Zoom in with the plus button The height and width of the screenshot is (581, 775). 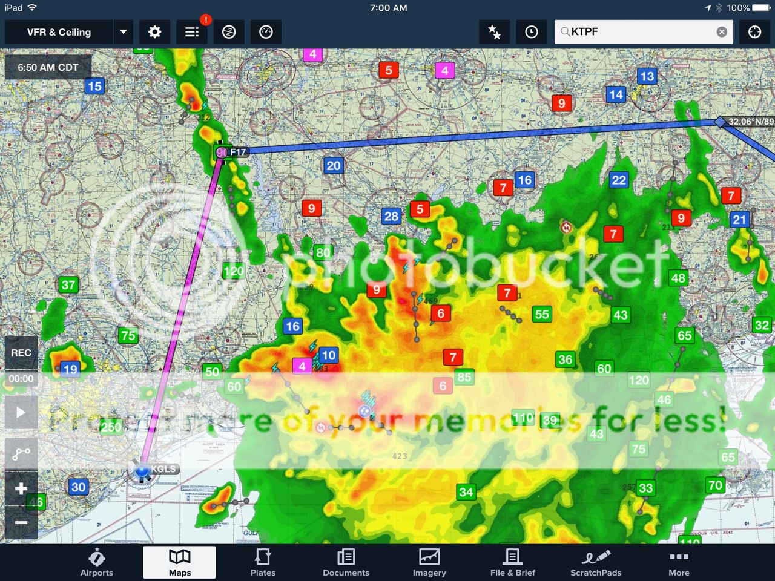[21, 488]
